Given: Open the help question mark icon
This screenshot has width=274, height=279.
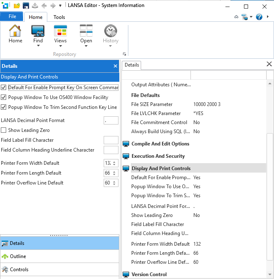Looking at the screenshot, I should click(x=259, y=17).
